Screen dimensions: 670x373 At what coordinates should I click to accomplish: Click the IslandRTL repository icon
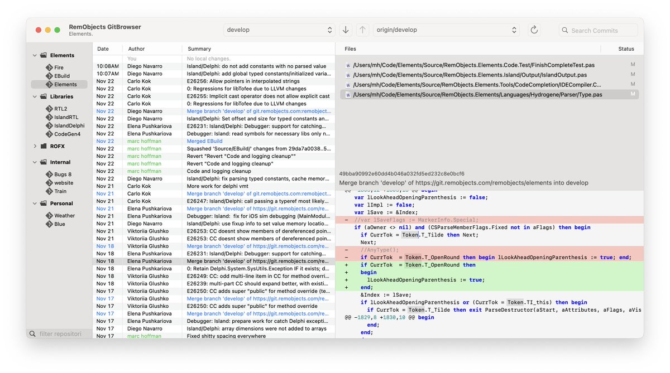pos(50,117)
